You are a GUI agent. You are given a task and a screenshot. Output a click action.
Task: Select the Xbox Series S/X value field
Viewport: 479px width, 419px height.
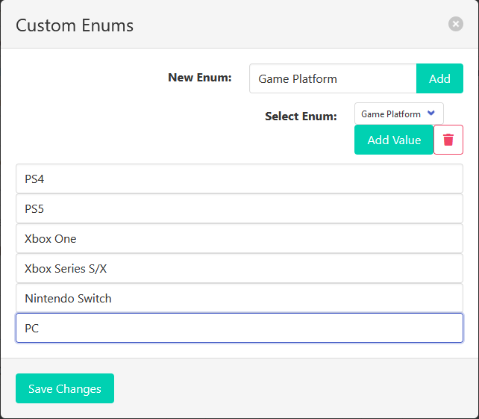point(239,268)
